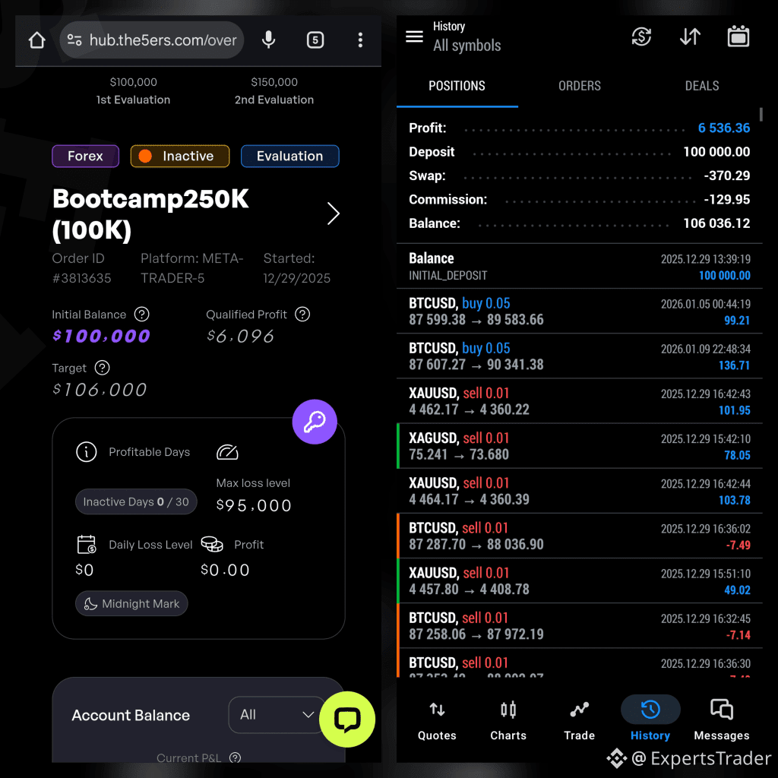Screen dimensions: 778x778
Task: Open Quotes in bottom navigation
Action: click(x=437, y=720)
